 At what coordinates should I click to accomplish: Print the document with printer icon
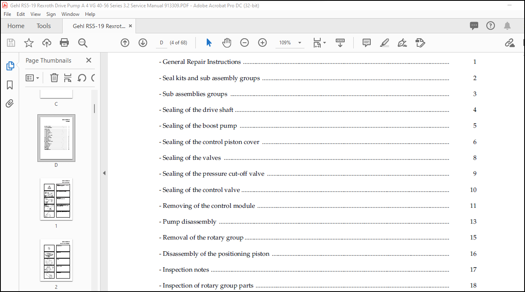pos(64,43)
